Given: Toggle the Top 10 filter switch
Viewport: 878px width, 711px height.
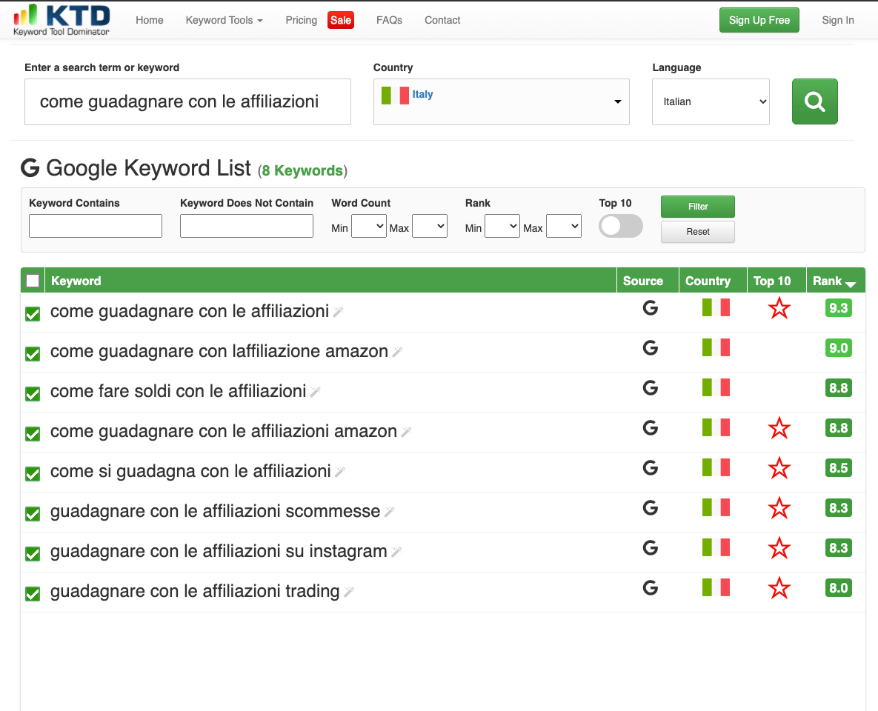Looking at the screenshot, I should tap(620, 226).
